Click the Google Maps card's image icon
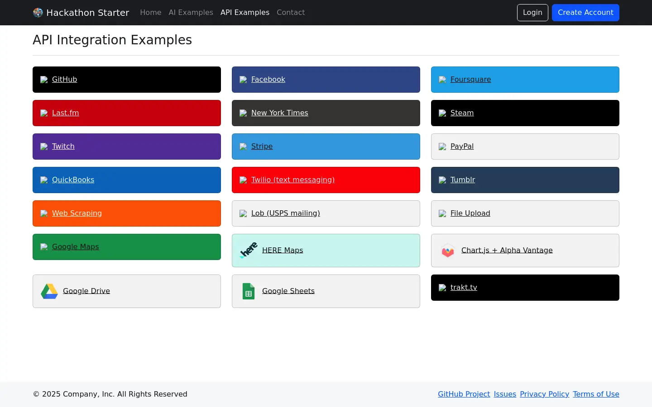Screen dimensions: 652x407 44,247
